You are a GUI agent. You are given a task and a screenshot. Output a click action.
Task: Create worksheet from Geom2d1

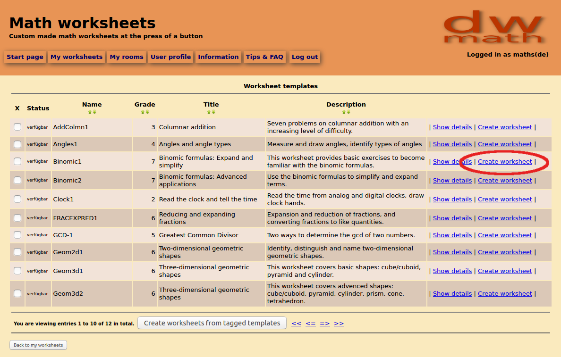coord(505,252)
